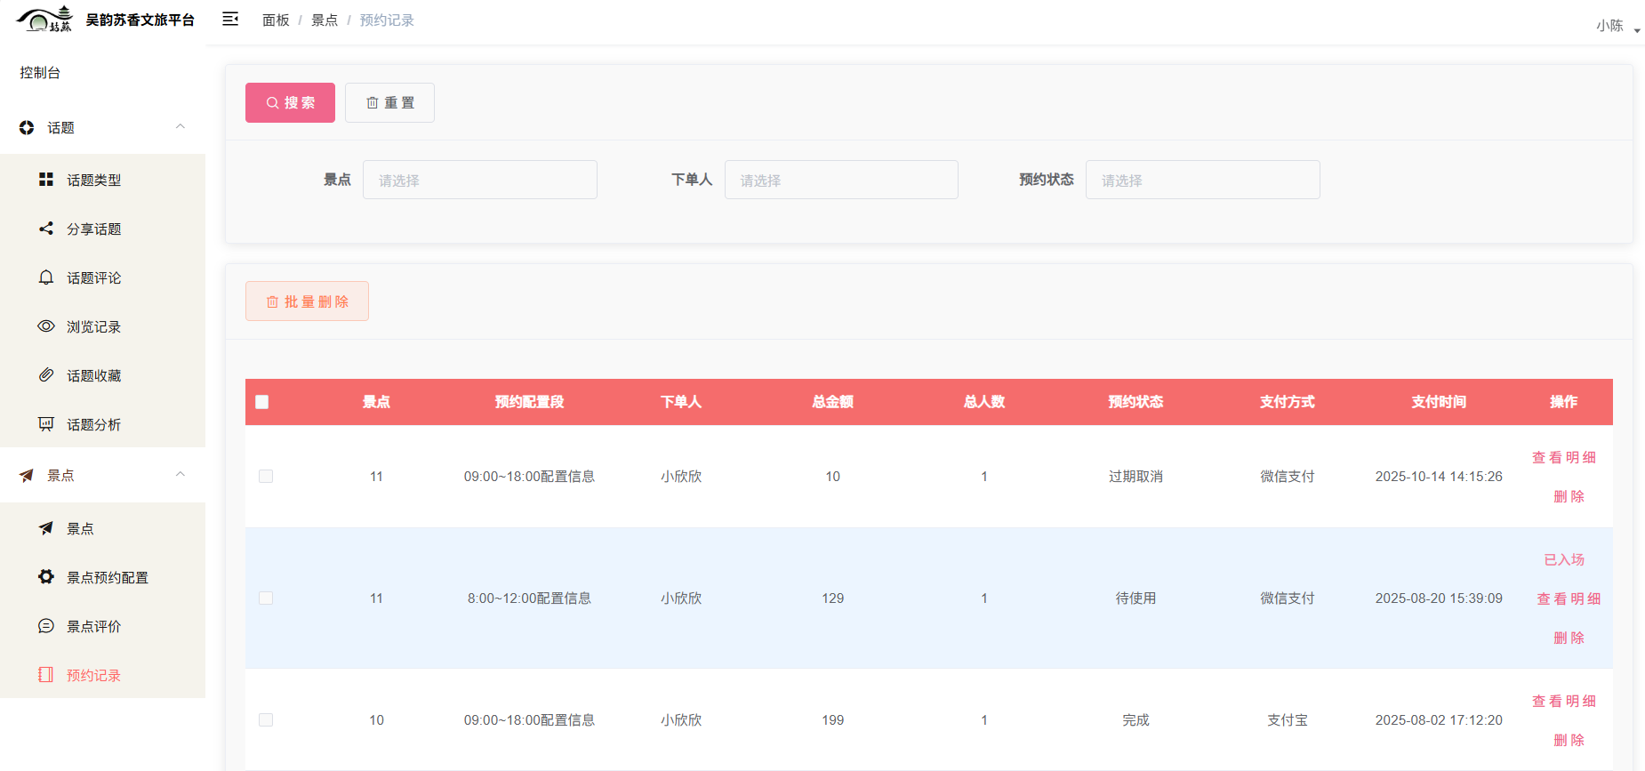Click the 话题分析 presentation board icon

[46, 424]
